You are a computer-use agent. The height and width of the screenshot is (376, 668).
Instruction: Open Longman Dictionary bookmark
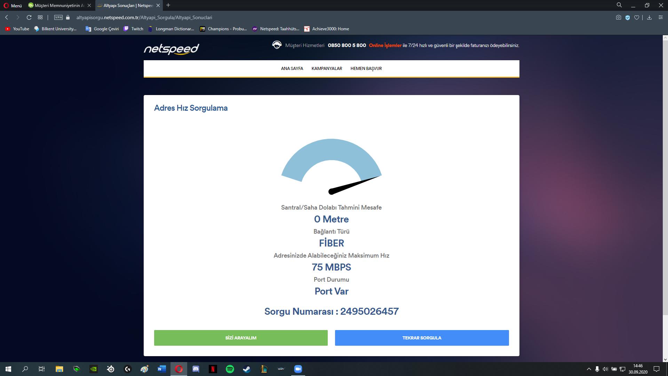click(171, 29)
